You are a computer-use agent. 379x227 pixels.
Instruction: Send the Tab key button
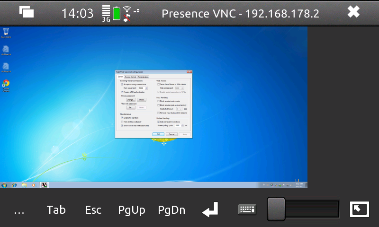[56, 210]
